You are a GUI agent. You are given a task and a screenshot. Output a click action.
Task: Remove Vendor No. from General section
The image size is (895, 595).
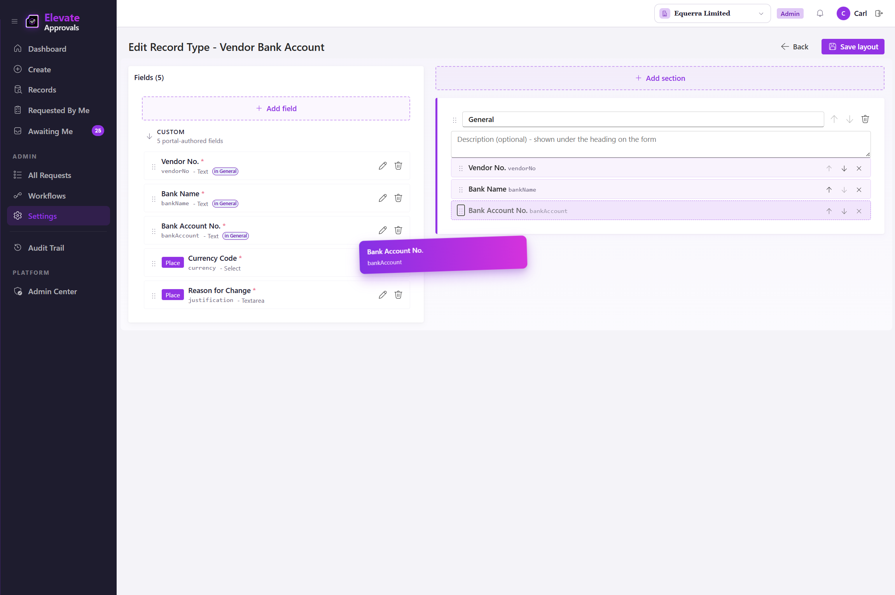(x=859, y=168)
